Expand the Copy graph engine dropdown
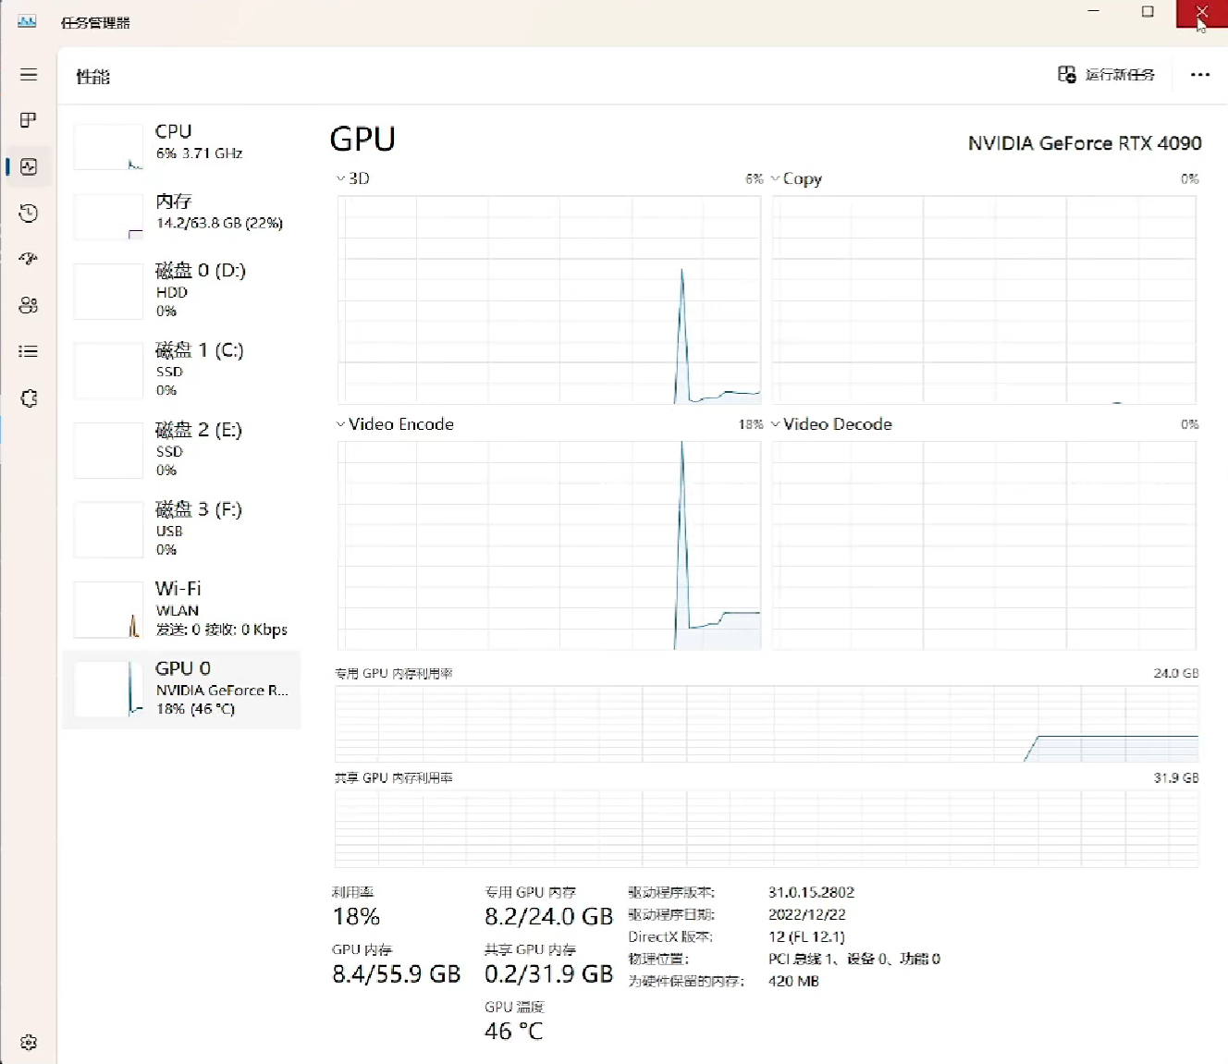This screenshot has height=1064, width=1228. 796,178
